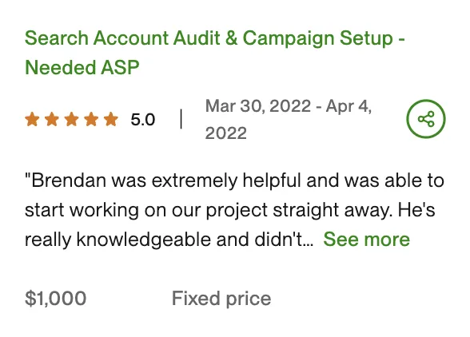Screen dimensions: 470x337
Task: Click the vertical divider beside the rating
Action: (x=181, y=119)
